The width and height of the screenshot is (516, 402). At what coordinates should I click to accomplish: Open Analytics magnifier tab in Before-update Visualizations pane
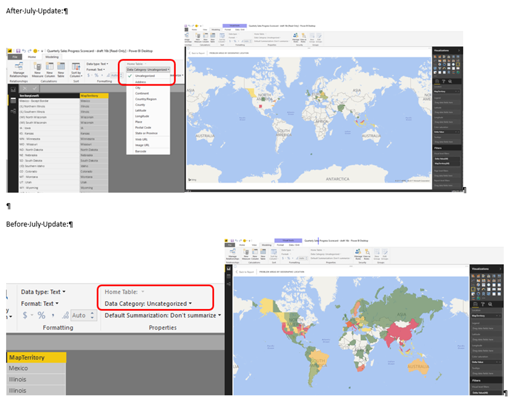(490, 304)
